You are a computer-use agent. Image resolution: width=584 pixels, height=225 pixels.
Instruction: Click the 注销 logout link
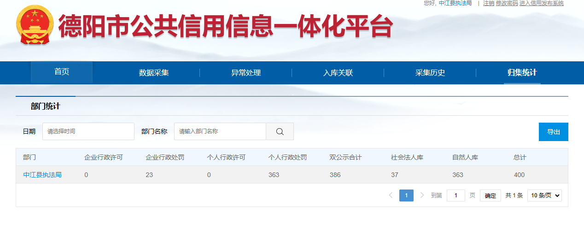(x=489, y=3)
